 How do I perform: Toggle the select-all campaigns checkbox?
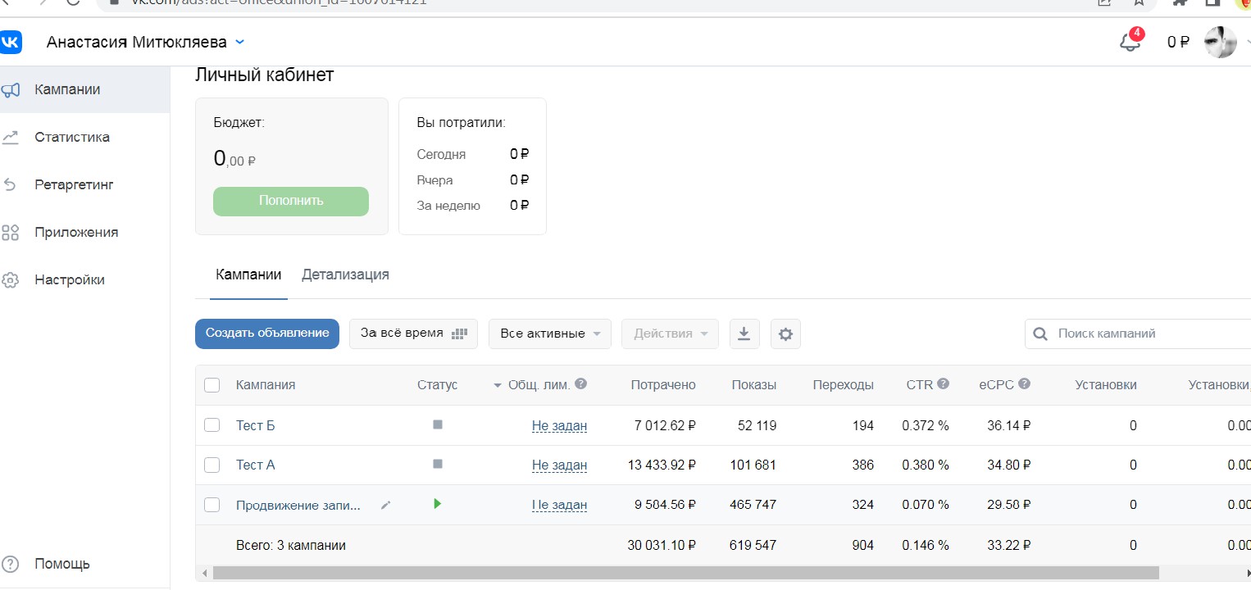[x=212, y=385]
